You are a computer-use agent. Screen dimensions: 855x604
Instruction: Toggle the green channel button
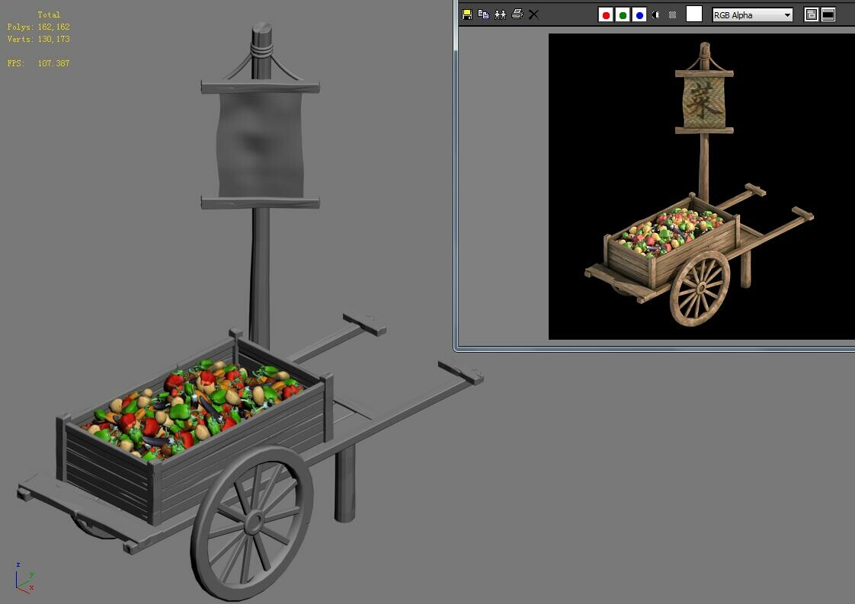coord(623,14)
